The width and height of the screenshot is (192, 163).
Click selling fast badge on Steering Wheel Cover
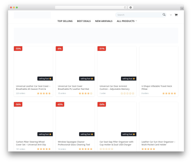coord(45,134)
